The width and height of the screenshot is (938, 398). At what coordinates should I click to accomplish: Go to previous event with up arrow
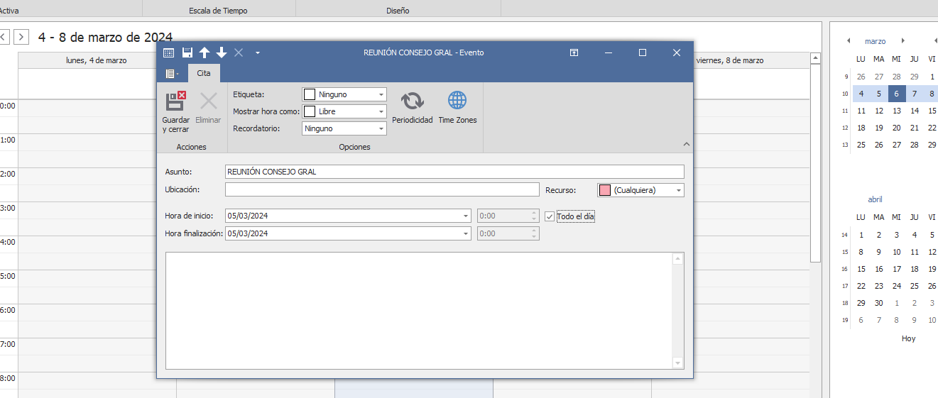(x=204, y=52)
